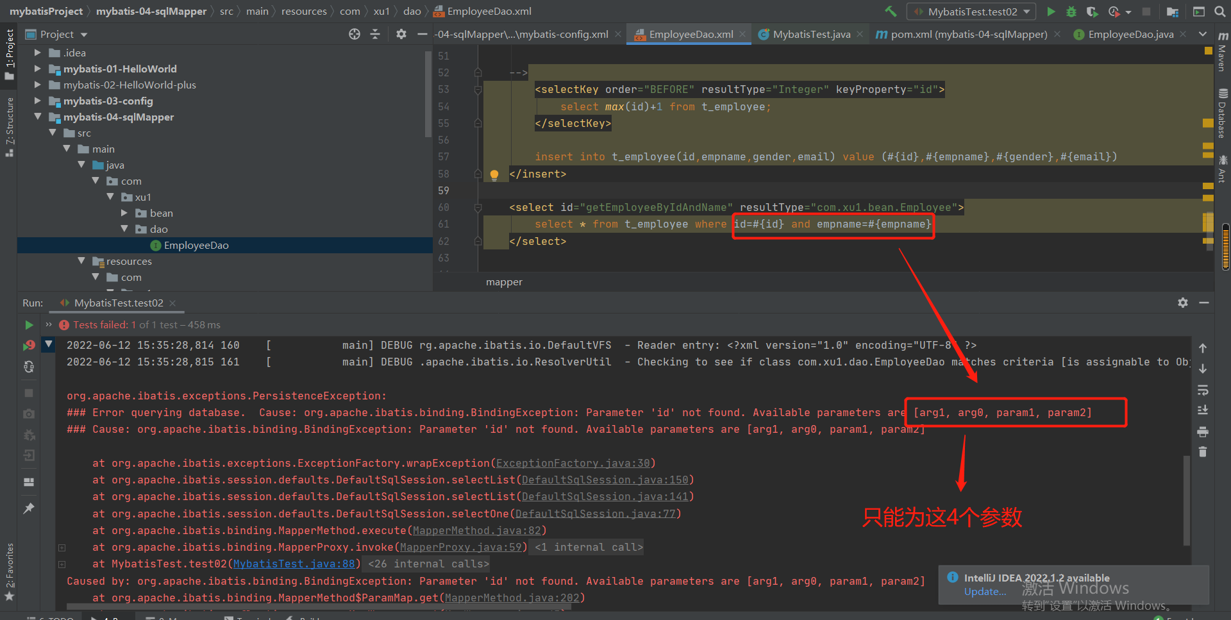Click the Locate/Select Opened File target icon
Image resolution: width=1231 pixels, height=620 pixels.
click(355, 34)
